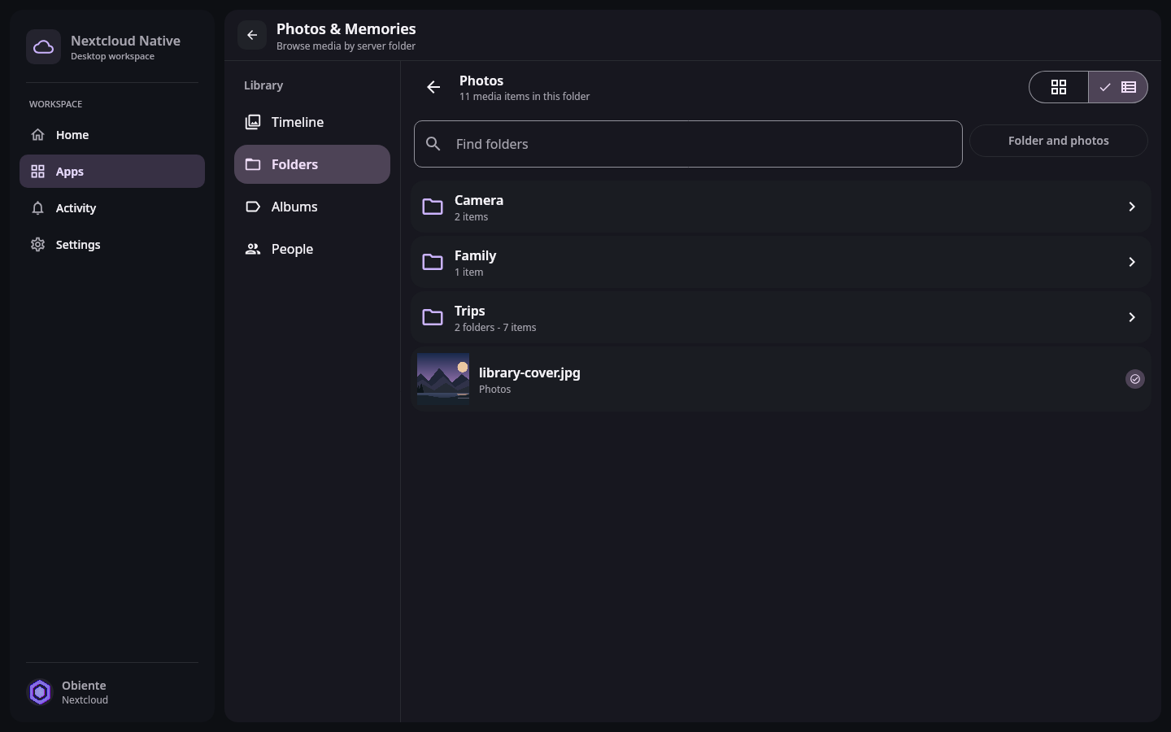Viewport: 1171px width, 732px height.
Task: Go back using the arrow beside the Photos folder title
Action: 433,87
